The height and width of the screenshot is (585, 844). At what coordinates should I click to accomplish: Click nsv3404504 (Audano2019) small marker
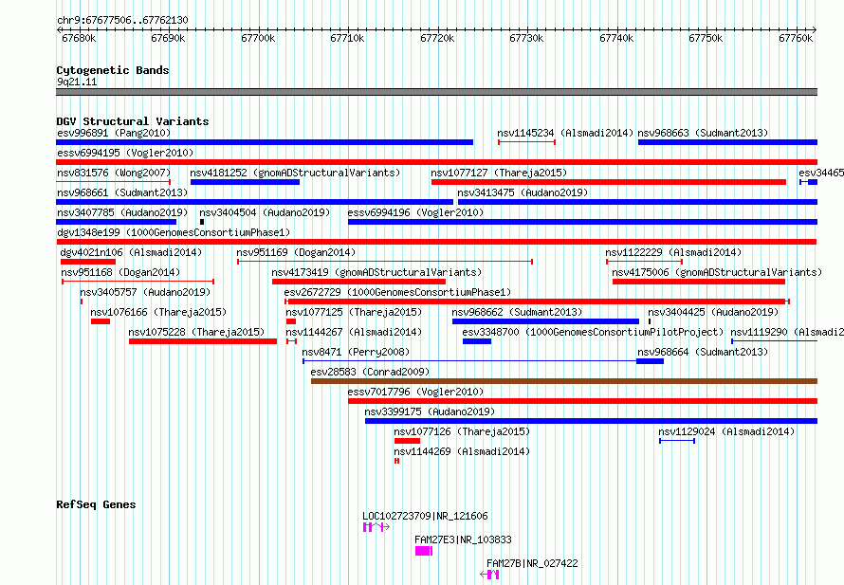pos(202,222)
